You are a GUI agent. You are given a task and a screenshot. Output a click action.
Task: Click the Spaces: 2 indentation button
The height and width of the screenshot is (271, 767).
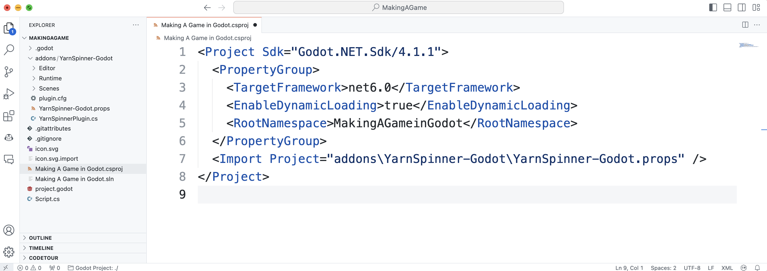tap(663, 268)
